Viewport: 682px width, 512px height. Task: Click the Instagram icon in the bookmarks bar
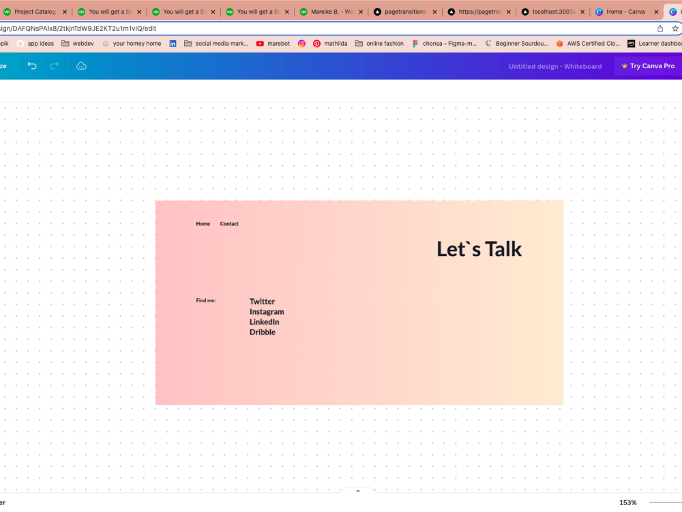point(301,43)
